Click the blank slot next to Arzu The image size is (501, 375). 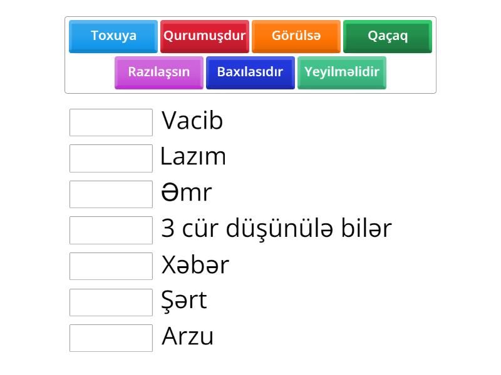pos(111,338)
